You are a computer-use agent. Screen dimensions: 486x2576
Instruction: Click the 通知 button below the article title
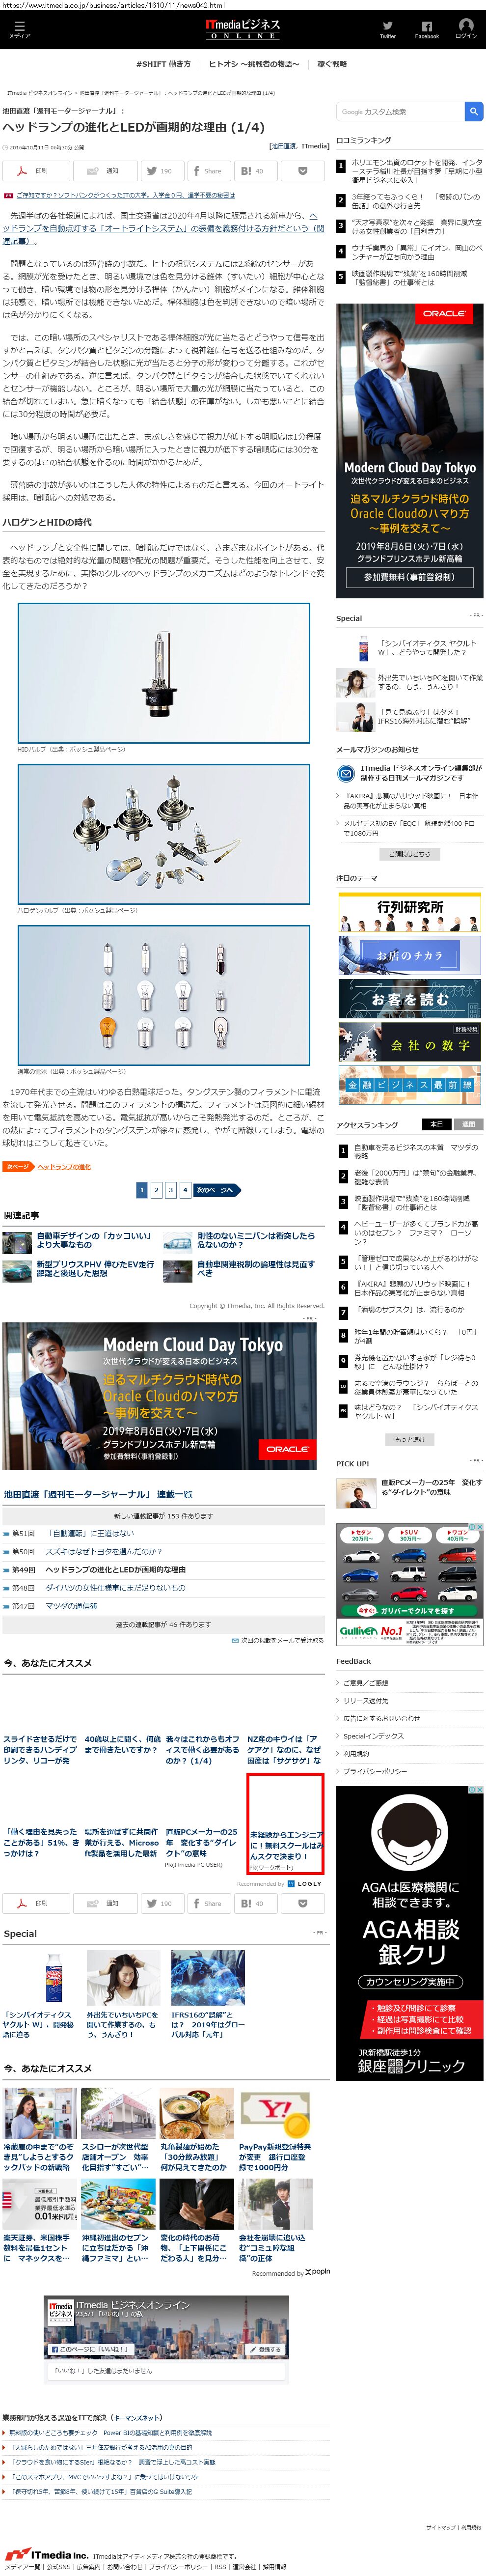(x=105, y=171)
